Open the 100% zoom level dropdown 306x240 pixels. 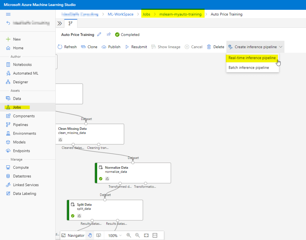coord(115,235)
